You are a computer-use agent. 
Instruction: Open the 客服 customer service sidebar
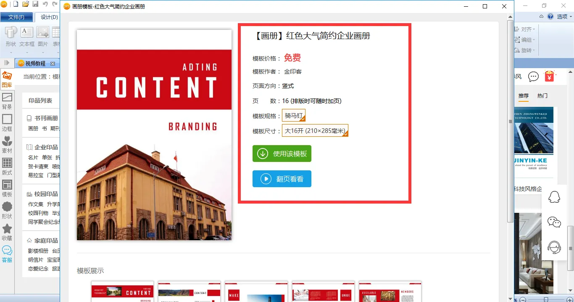click(x=7, y=255)
